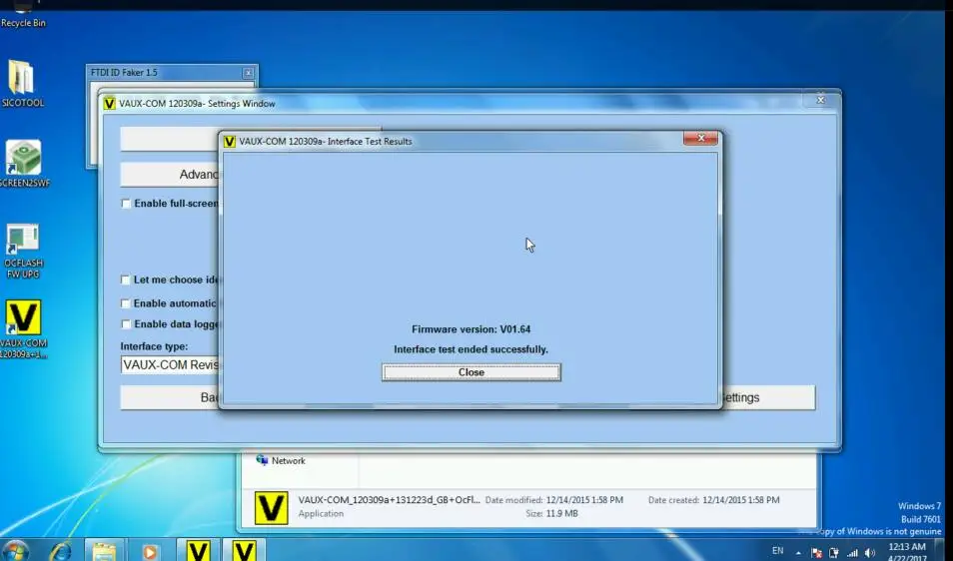Screen dimensions: 953x561
Task: Click the VAUX-COM application icon in Explorer details pane
Action: [271, 507]
